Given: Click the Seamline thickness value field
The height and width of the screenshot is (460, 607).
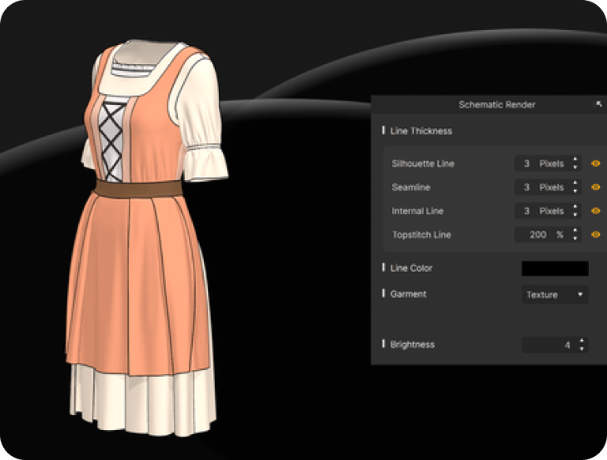Looking at the screenshot, I should (526, 187).
